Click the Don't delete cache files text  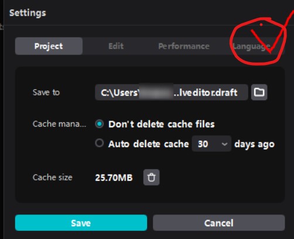162,124
